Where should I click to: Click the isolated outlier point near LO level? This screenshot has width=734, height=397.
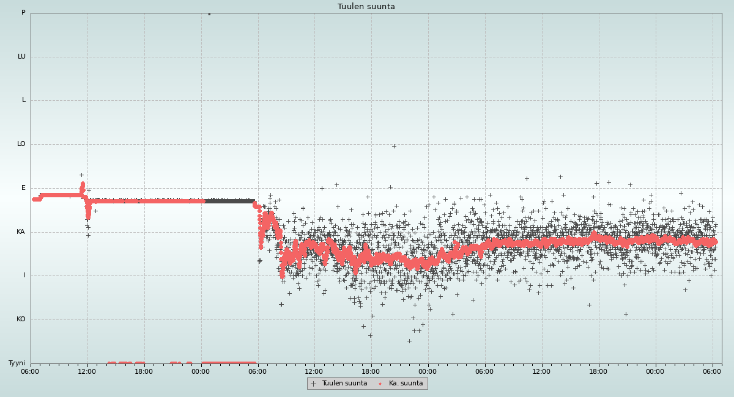[x=394, y=146]
